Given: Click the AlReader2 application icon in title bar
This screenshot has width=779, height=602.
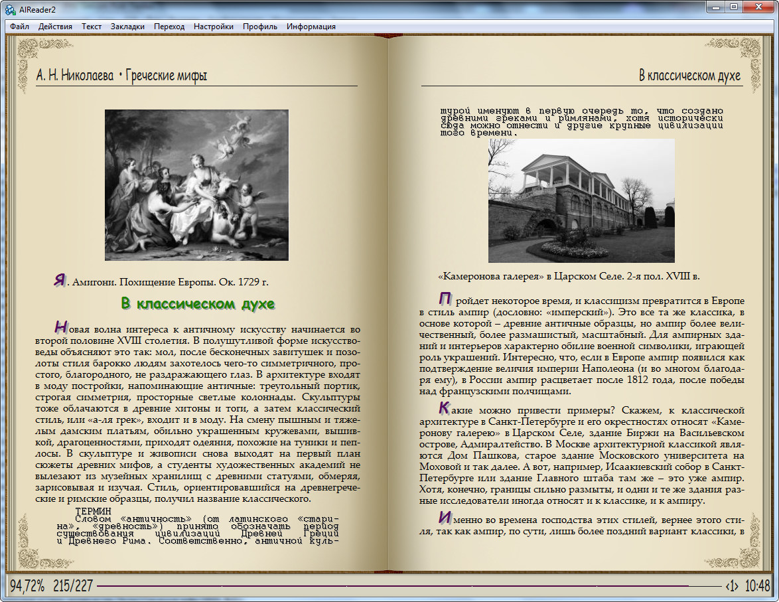Looking at the screenshot, I should point(11,9).
